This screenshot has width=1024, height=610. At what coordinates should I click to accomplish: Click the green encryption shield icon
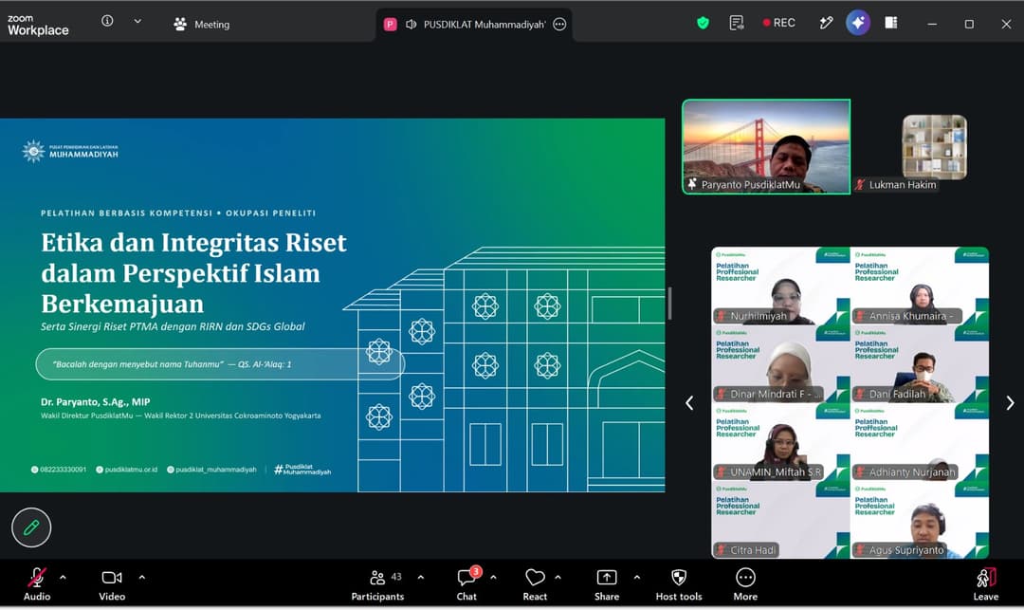tap(703, 24)
